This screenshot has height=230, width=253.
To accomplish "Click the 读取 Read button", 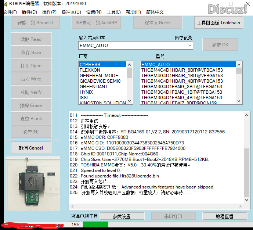I will click(31, 39).
